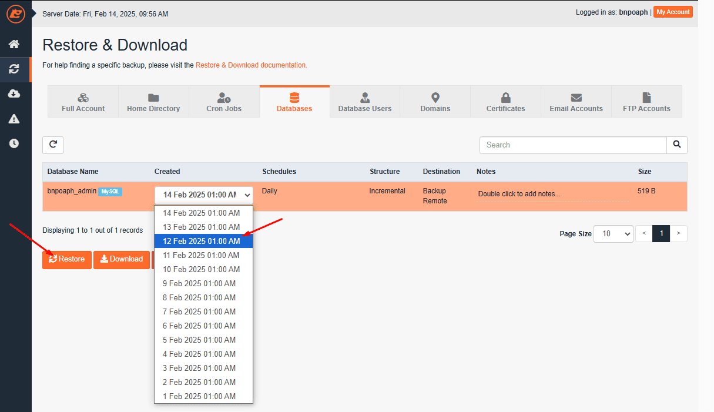714x412 pixels.
Task: Click the JetBackup logo icon
Action: (x=15, y=14)
